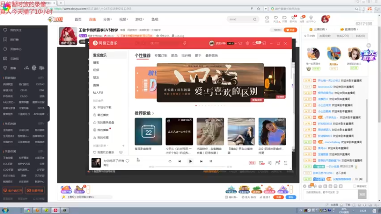381x214 pixels.
Task: Switch NetEase to mini player mode
Action: (x=264, y=43)
